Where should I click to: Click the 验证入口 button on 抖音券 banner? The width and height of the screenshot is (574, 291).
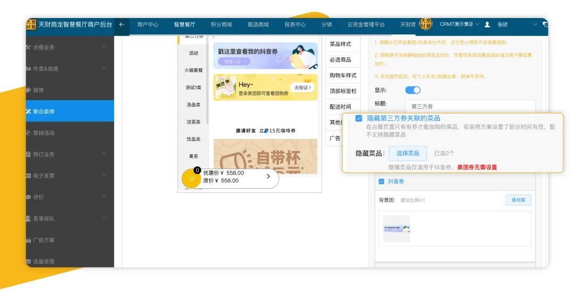point(234,61)
